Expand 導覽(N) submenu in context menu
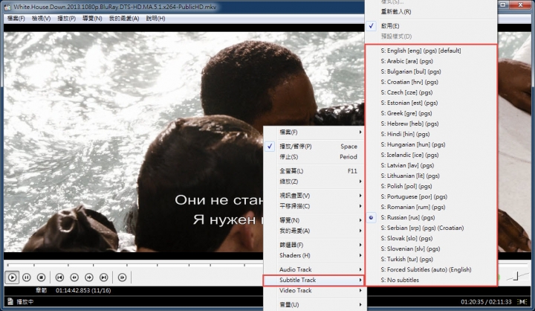Image resolution: width=535 pixels, height=311 pixels. coord(314,220)
